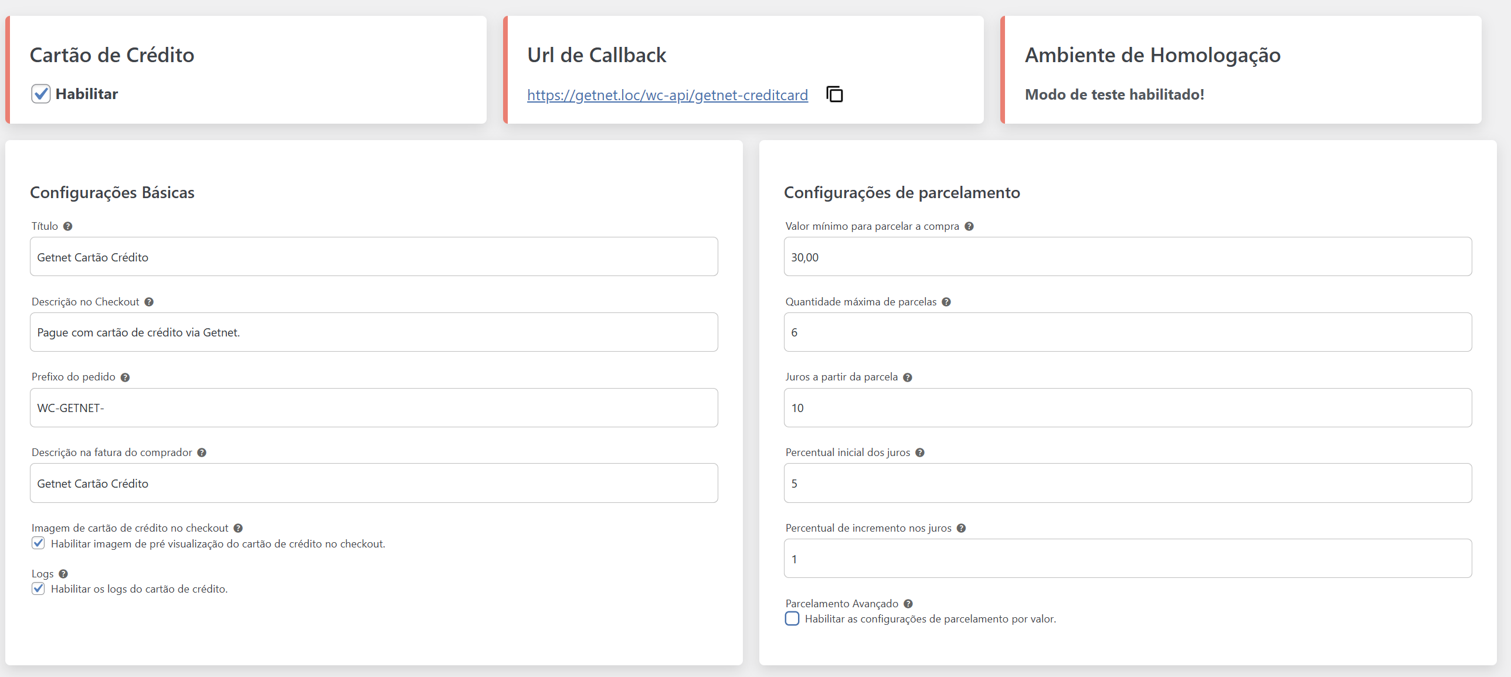Screen dimensions: 1511x677
Task: Toggle the Habilitar credit card checkbox
Action: click(x=40, y=94)
